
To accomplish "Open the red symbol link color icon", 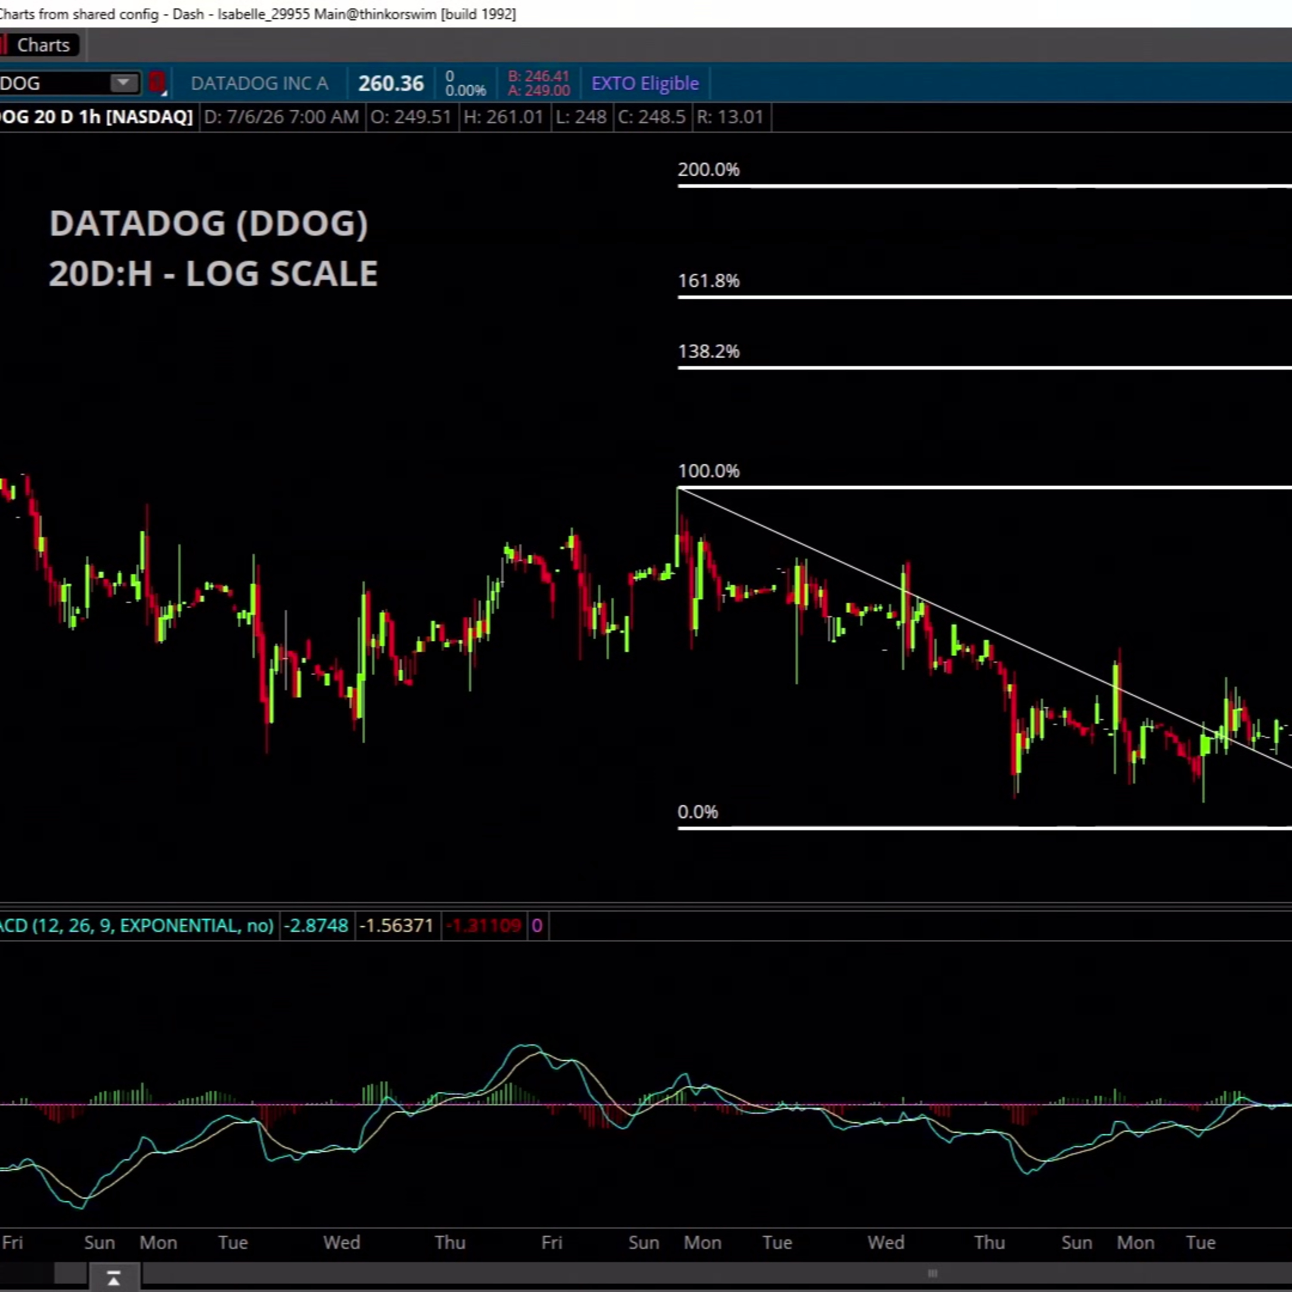I will [156, 83].
